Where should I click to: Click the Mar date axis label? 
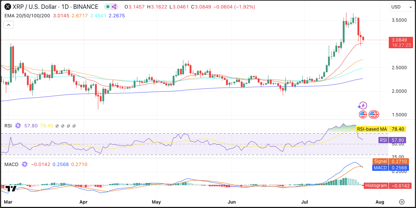tap(8, 201)
